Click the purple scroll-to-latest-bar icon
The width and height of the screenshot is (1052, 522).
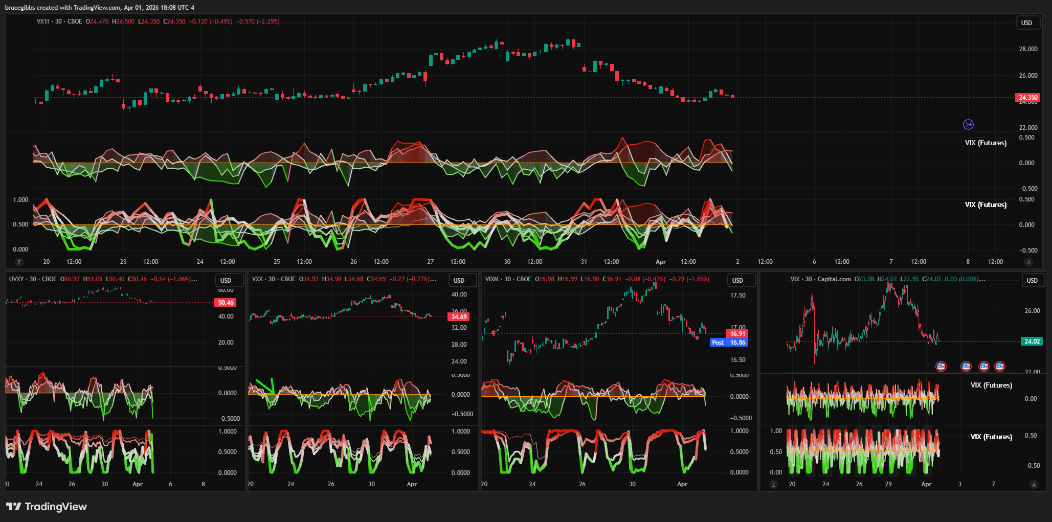(968, 124)
